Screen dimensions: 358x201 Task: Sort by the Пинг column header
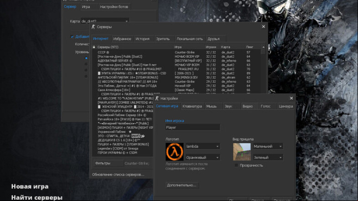(x=253, y=47)
